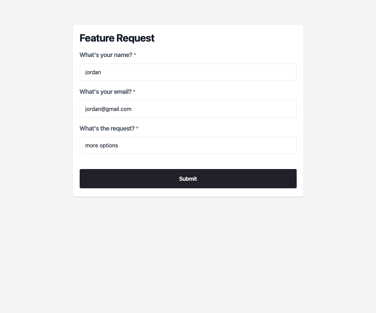Click the required asterisk beside the request label
The width and height of the screenshot is (376, 313).
137,129
